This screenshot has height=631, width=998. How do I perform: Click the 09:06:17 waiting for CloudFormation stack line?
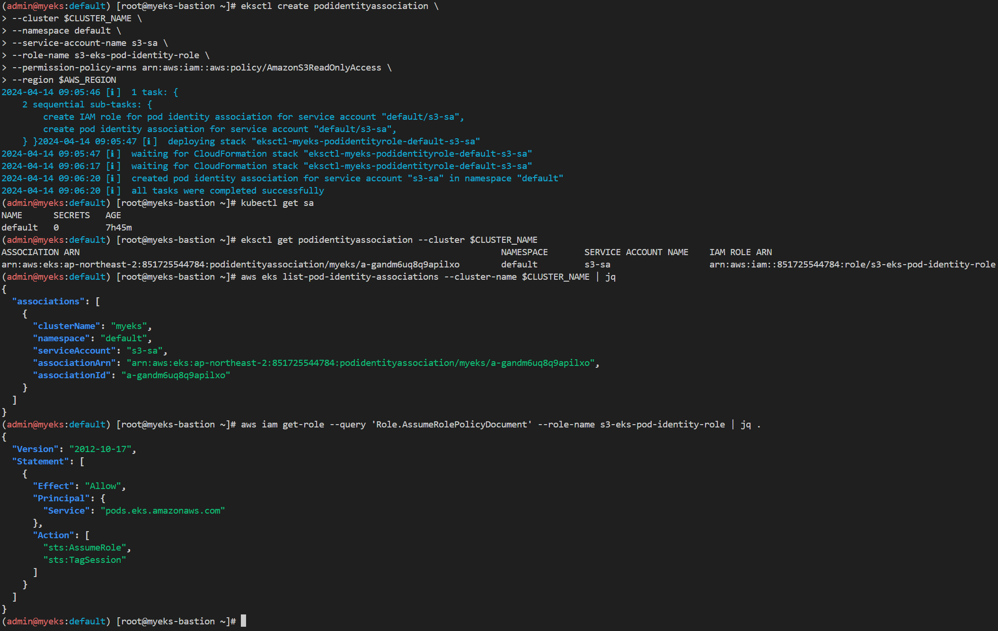click(267, 166)
